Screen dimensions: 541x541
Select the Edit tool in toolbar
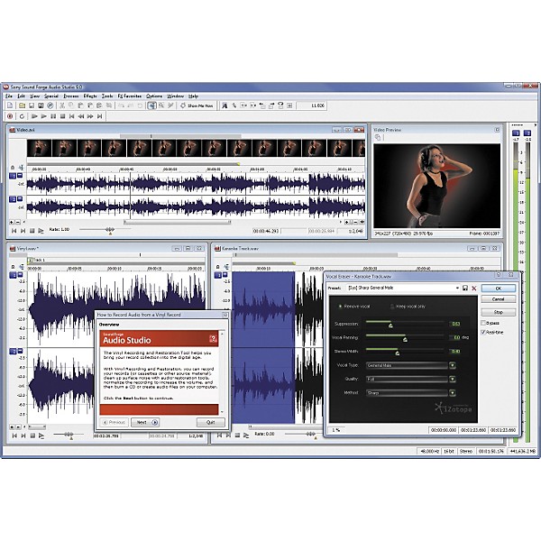click(x=151, y=105)
